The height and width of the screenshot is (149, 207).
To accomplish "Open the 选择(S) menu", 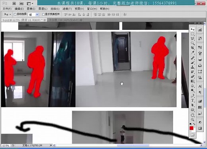I will (55, 9).
